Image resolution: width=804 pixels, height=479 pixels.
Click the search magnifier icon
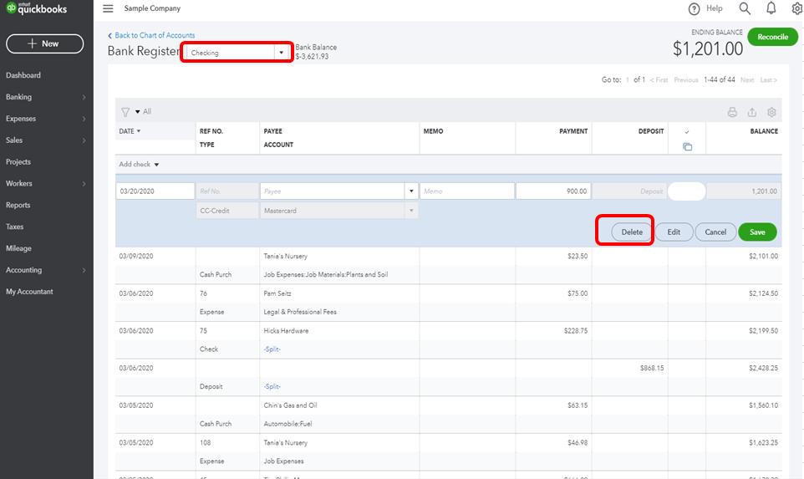[x=745, y=8]
